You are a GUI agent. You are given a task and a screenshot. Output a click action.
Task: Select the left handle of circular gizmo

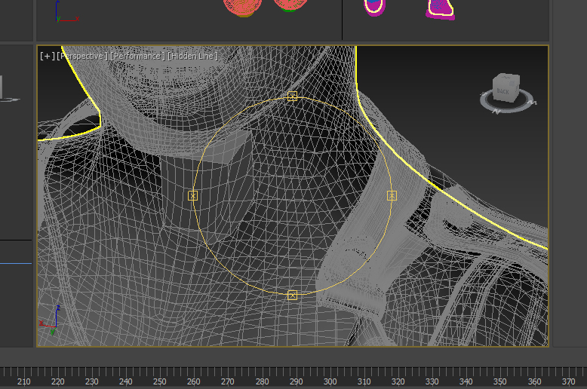point(192,195)
